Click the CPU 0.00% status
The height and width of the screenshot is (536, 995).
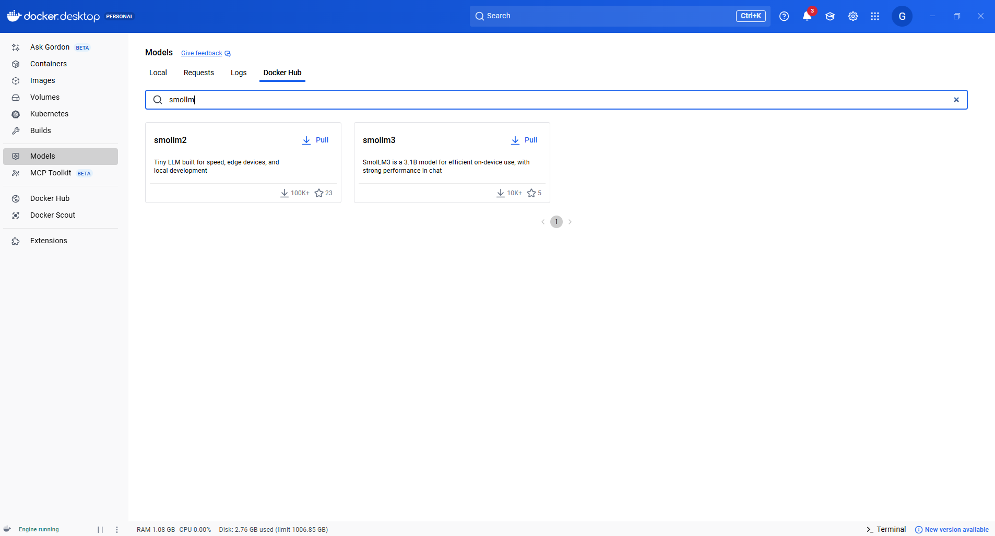point(195,530)
